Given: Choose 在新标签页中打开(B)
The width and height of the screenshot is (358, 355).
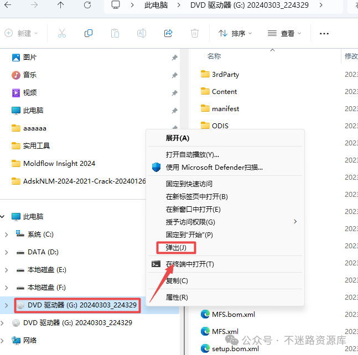Looking at the screenshot, I should point(197,197).
